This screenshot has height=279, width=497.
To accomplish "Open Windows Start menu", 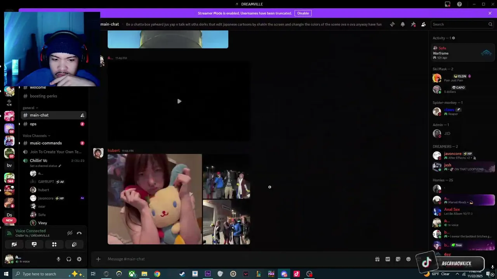I will pyautogui.click(x=6, y=274).
